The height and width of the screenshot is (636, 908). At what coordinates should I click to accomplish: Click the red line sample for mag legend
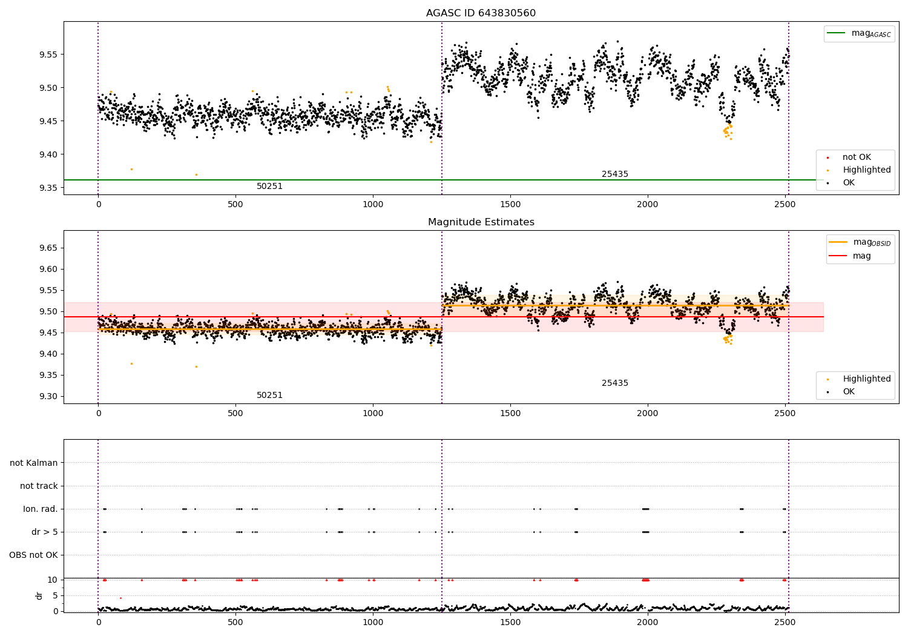pyautogui.click(x=838, y=256)
